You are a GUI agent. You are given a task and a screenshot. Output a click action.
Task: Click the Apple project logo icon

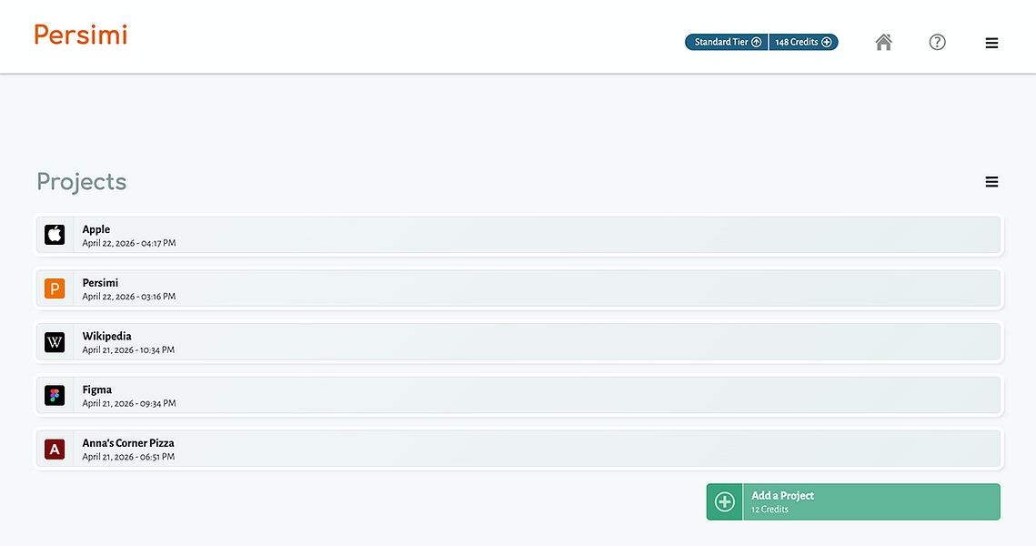tap(55, 235)
